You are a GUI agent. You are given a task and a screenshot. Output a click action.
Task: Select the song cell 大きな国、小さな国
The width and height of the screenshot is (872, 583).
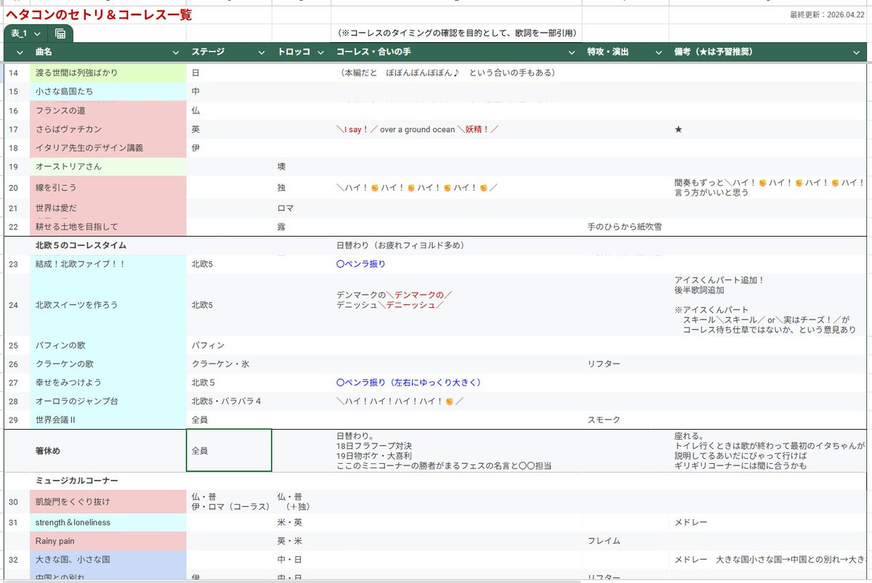coord(108,560)
